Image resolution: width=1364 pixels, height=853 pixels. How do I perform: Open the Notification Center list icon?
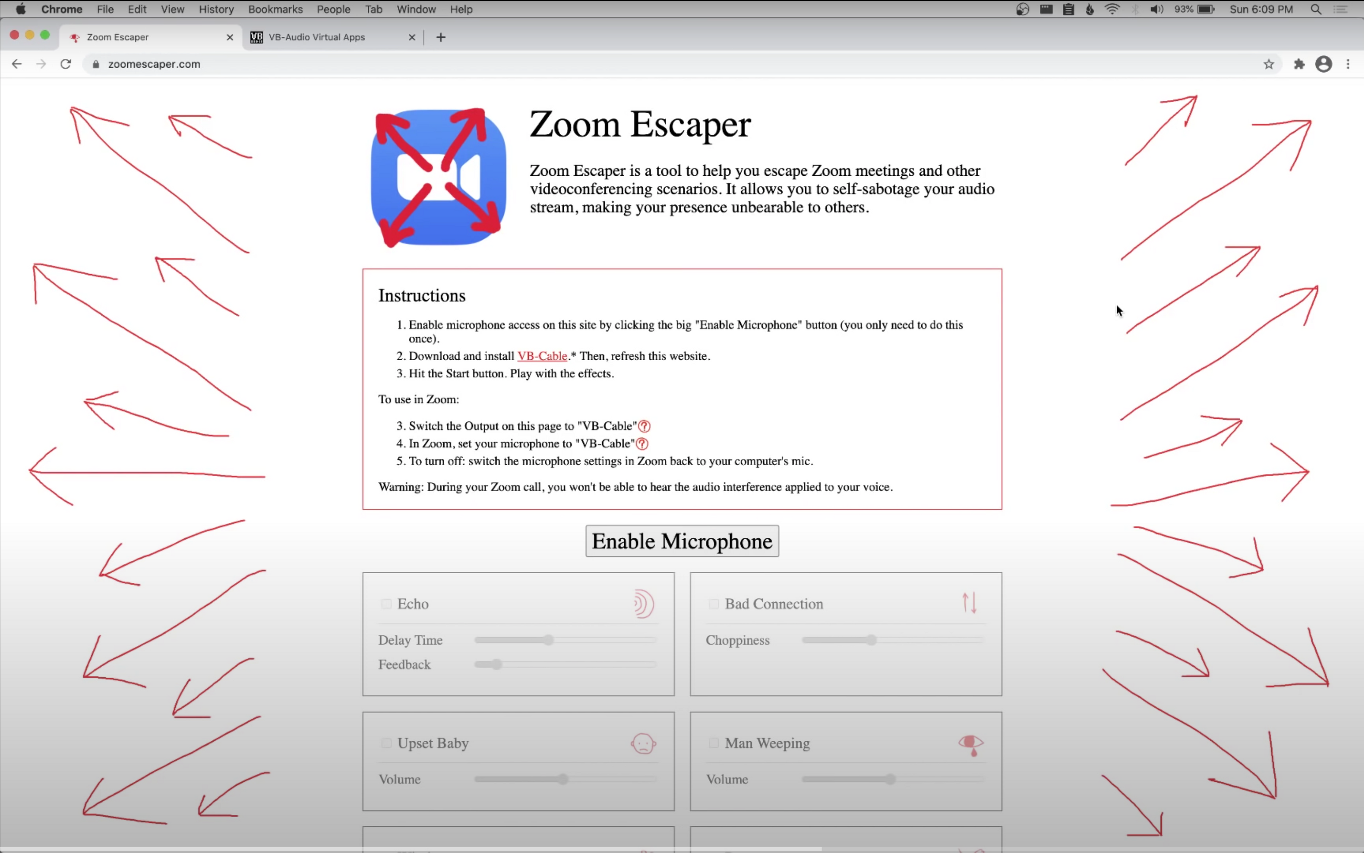coord(1340,9)
